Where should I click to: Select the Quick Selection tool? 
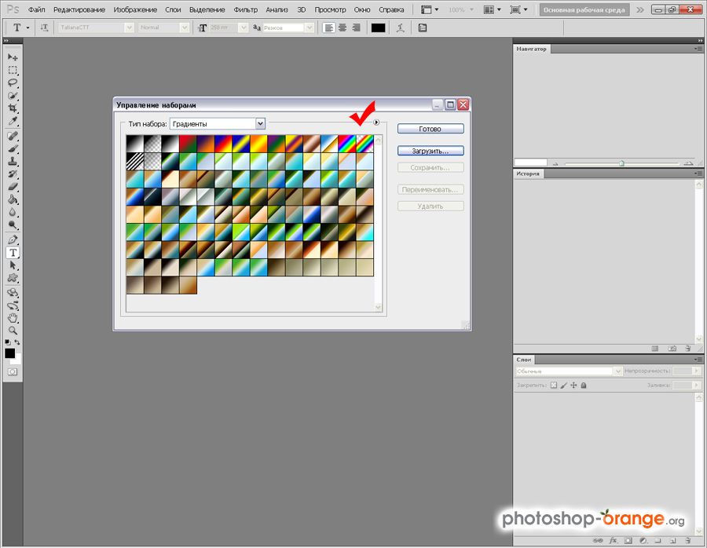13,96
